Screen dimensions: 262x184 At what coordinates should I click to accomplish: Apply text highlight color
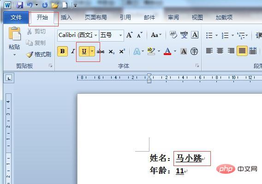click(151, 51)
